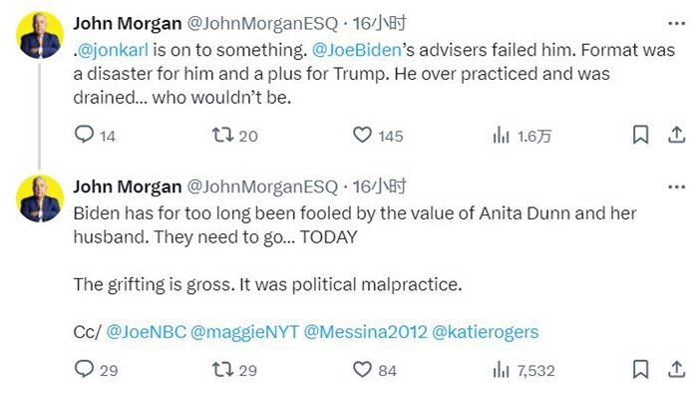This screenshot has width=698, height=394.
Task: Open the @JoeBiden mention link
Action: (x=357, y=50)
